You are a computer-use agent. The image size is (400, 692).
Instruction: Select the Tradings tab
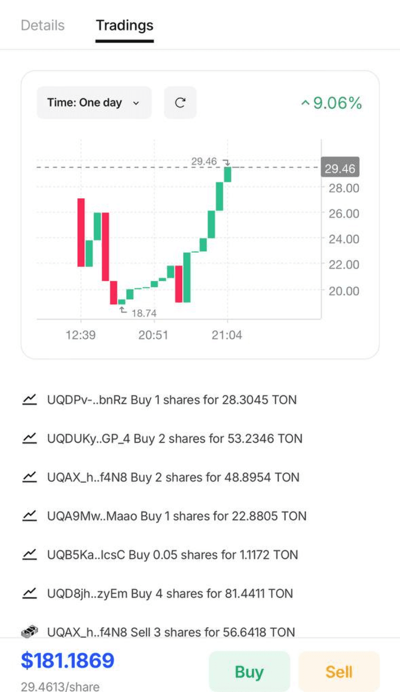[x=124, y=25]
